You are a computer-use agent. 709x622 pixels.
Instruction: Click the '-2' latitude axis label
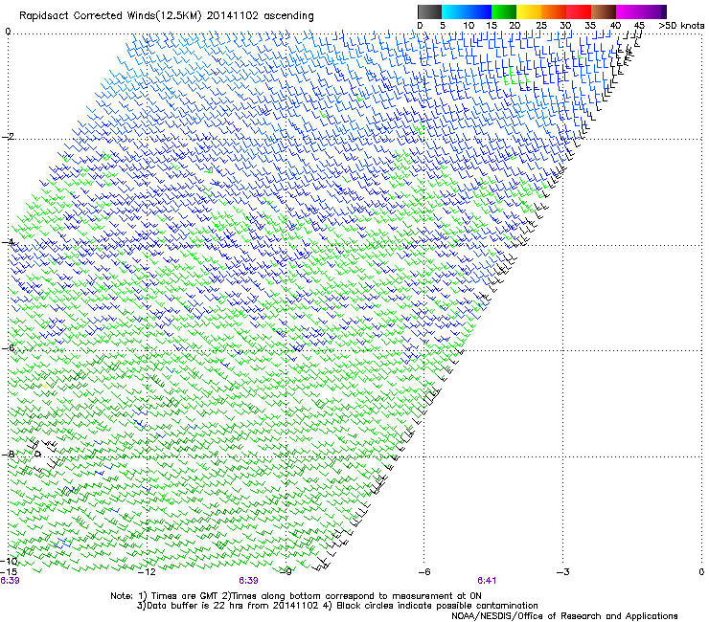click(x=8, y=137)
